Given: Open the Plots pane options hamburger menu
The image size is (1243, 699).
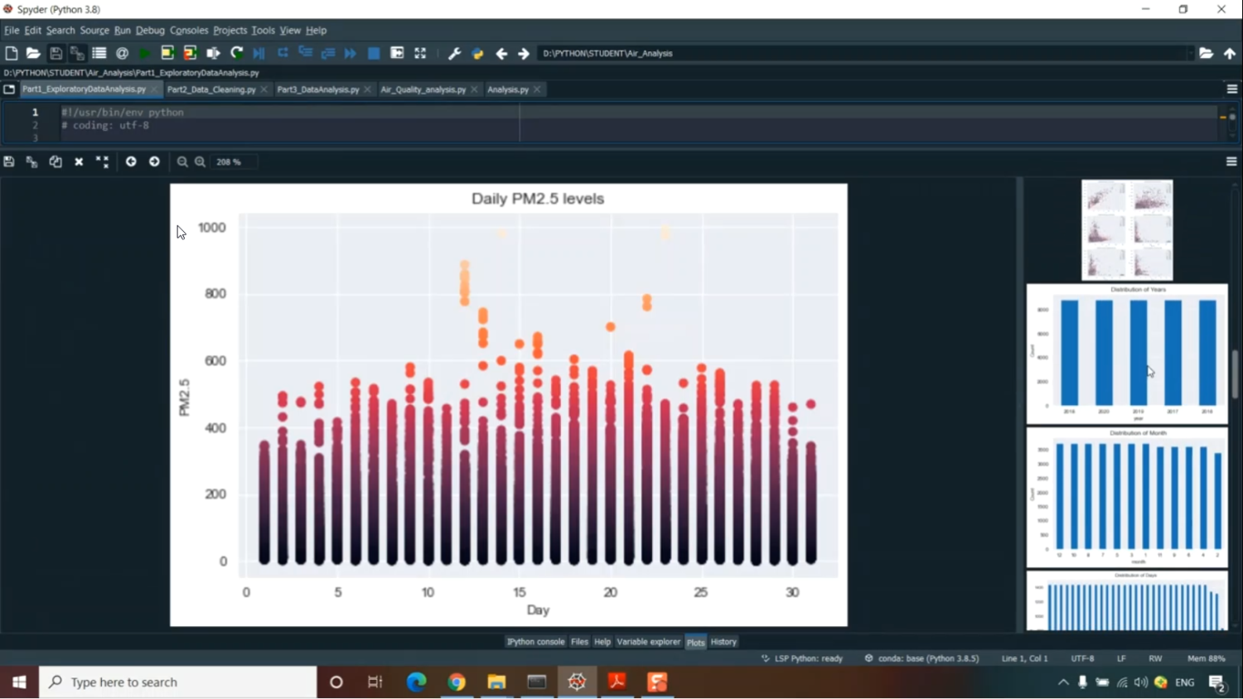Looking at the screenshot, I should (x=1231, y=161).
